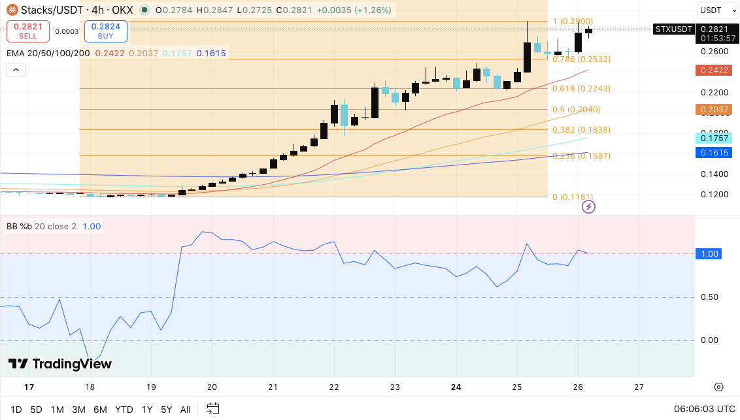Select the 1M time range
Viewport: 740px width, 420px height.
point(57,409)
